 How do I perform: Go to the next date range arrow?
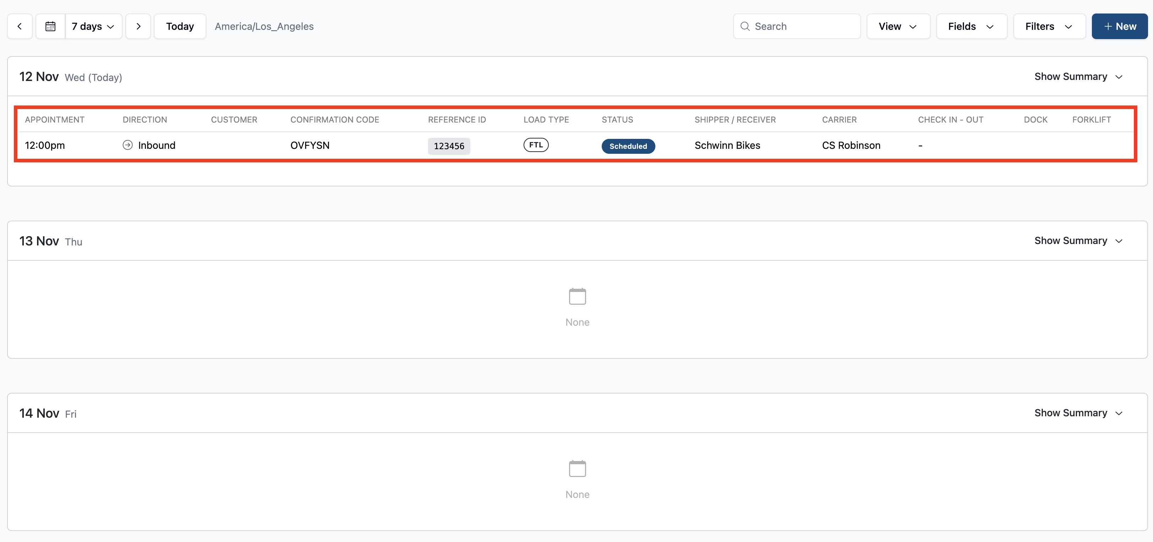pos(138,26)
